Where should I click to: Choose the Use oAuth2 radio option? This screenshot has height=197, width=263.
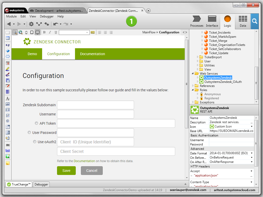tap(35, 142)
